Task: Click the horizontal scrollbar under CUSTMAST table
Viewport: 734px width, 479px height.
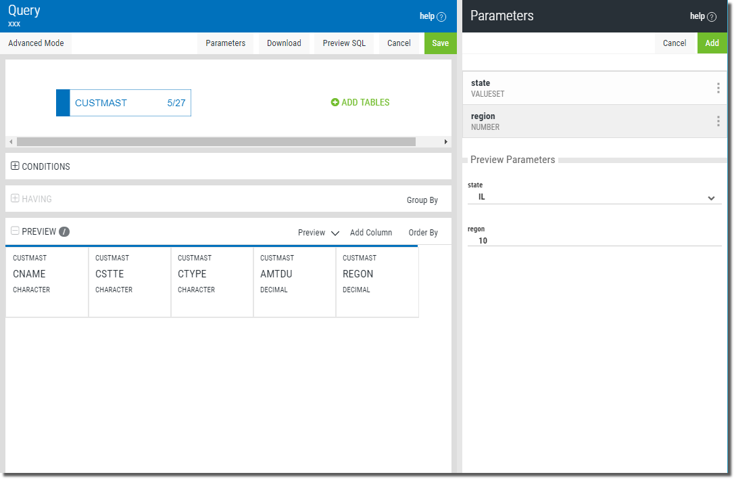Action: pyautogui.click(x=216, y=141)
